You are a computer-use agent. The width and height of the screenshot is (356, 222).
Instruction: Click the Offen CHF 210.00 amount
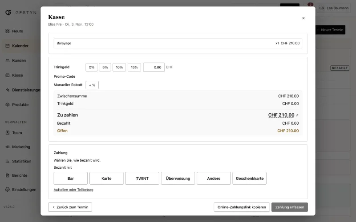tap(288, 131)
